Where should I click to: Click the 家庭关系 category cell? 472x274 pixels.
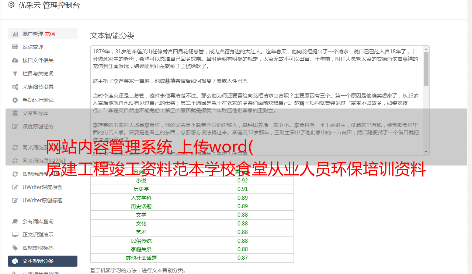click(x=141, y=249)
